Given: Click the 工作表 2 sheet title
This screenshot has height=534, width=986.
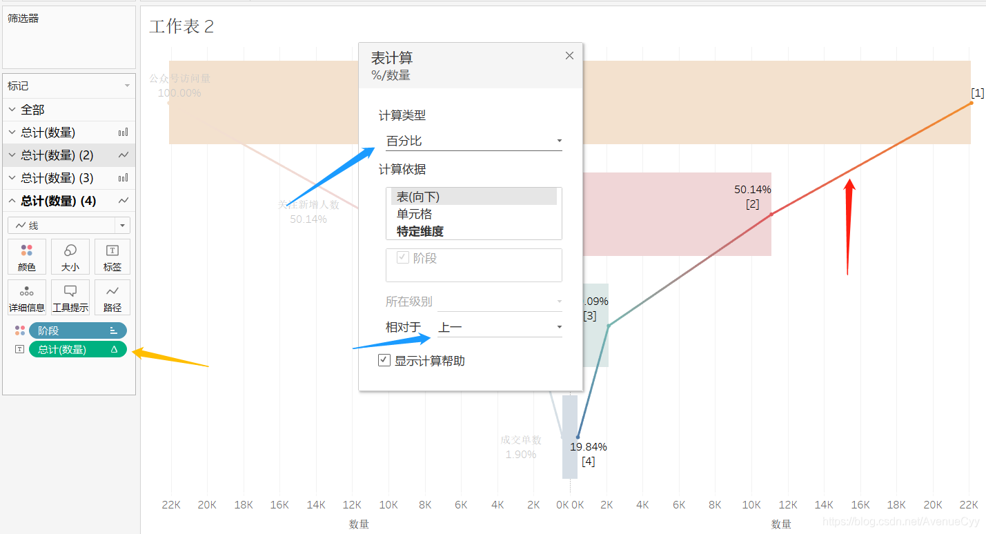Looking at the screenshot, I should click(x=181, y=27).
